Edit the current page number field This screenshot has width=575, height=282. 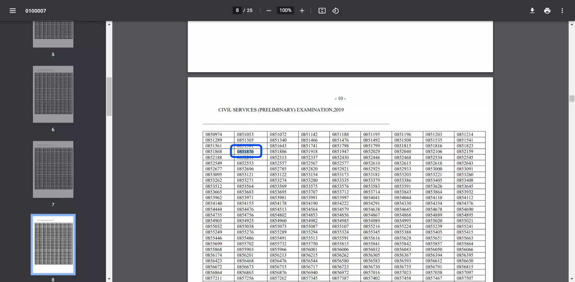237,10
